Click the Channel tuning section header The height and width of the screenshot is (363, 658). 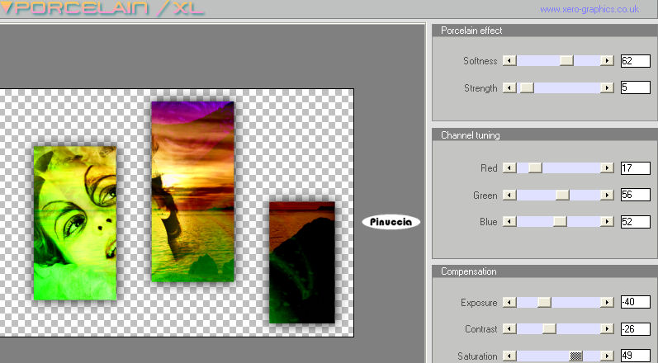[x=545, y=135]
